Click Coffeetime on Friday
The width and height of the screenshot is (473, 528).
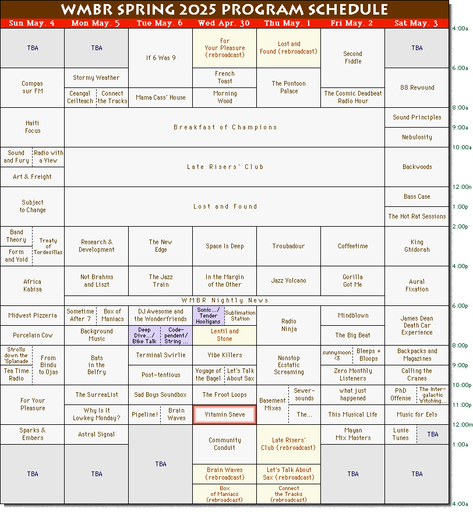click(352, 246)
